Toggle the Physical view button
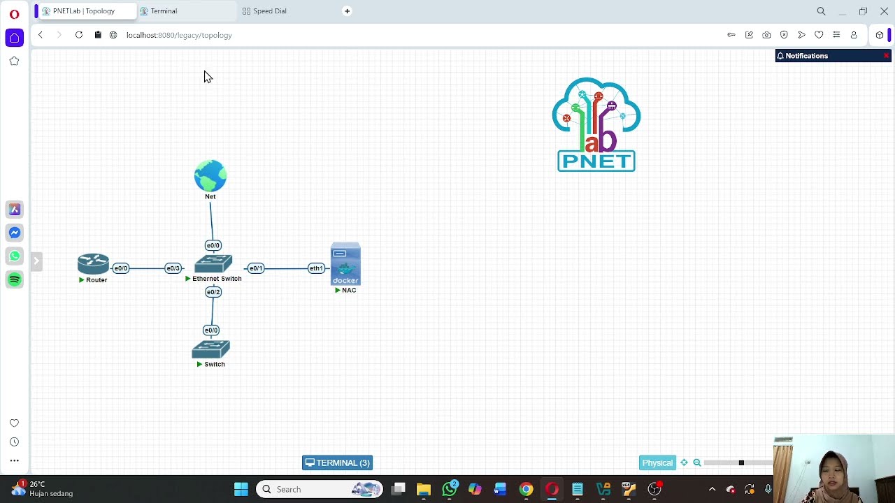 tap(657, 462)
